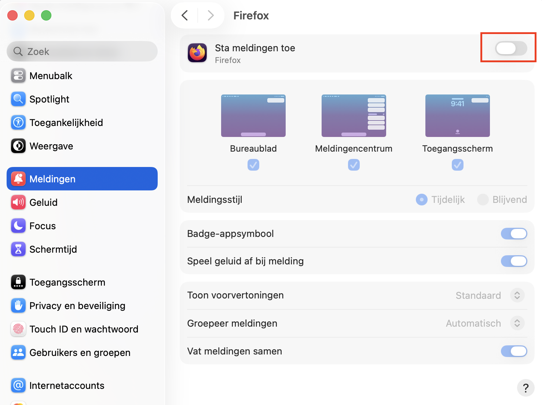The image size is (542, 405).
Task: Uncheck the Toegangsscherm checkbox
Action: pos(458,165)
